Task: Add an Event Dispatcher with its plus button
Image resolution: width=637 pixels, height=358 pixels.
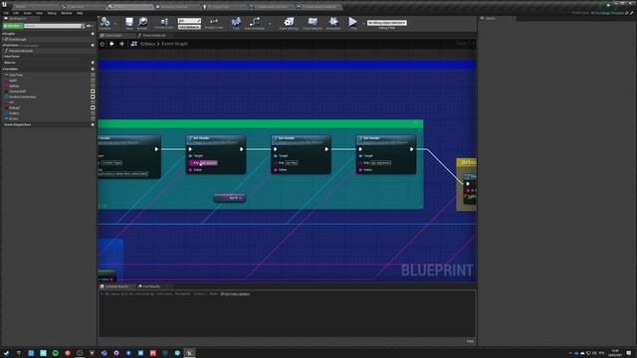Action: point(93,124)
